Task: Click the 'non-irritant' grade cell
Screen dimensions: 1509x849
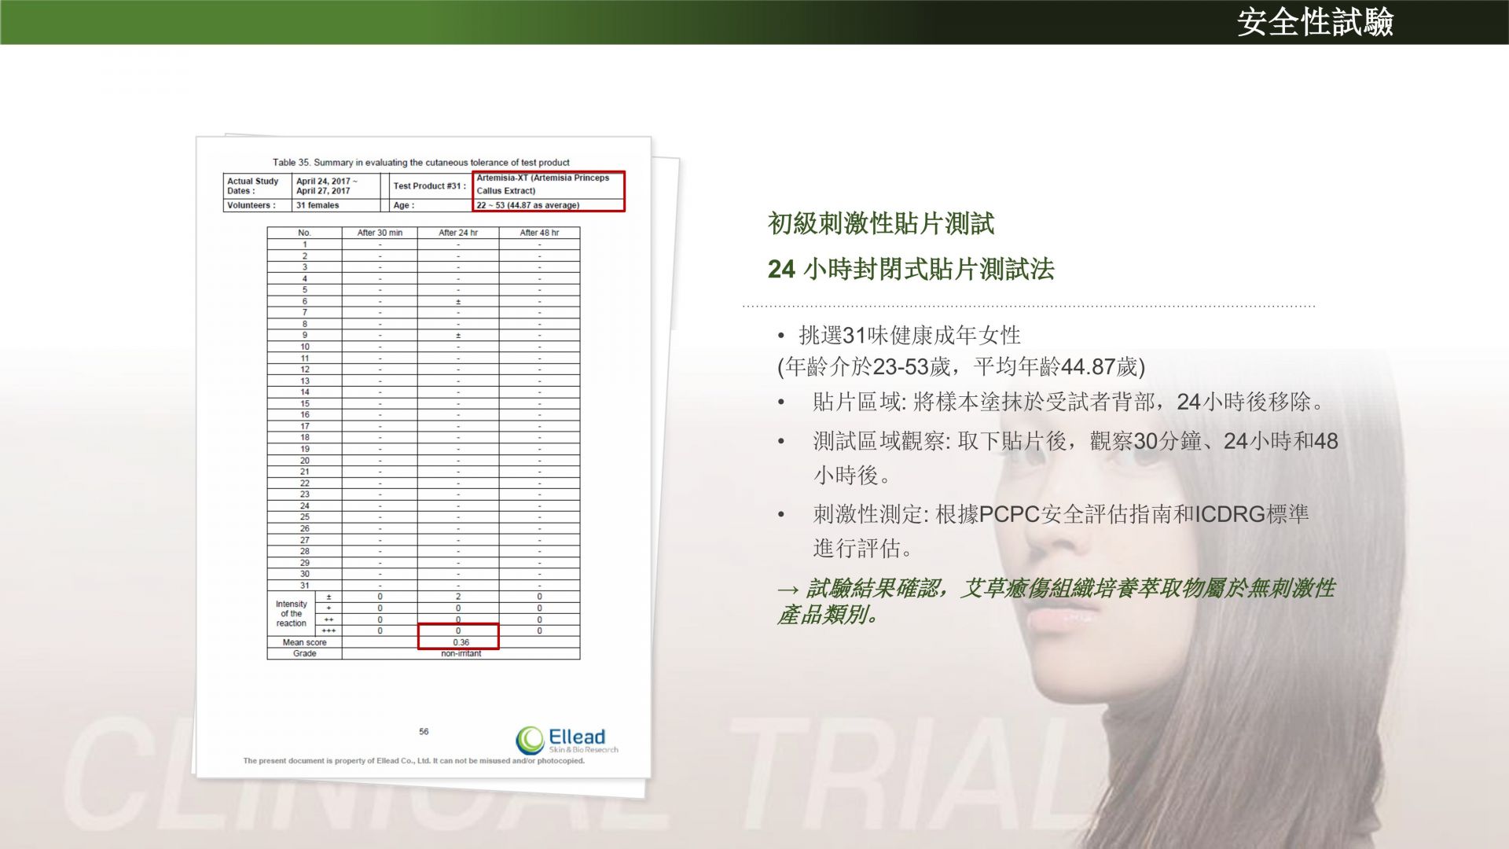Action: click(461, 654)
